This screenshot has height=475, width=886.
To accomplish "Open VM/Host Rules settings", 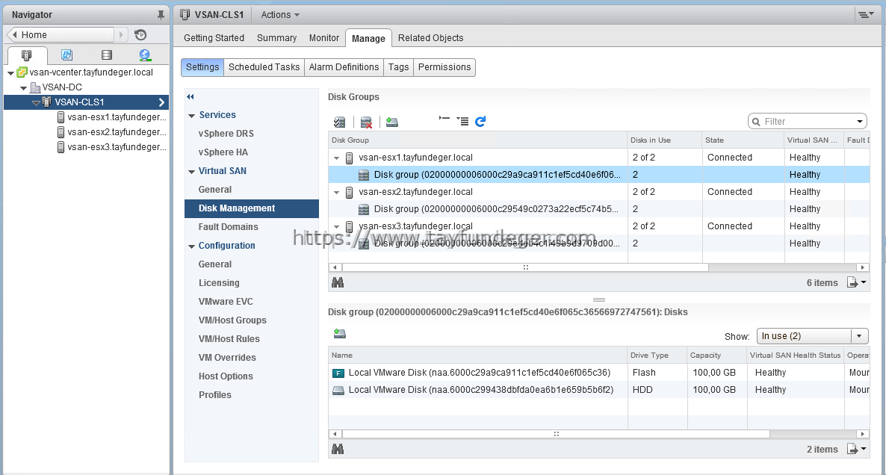I will (229, 338).
